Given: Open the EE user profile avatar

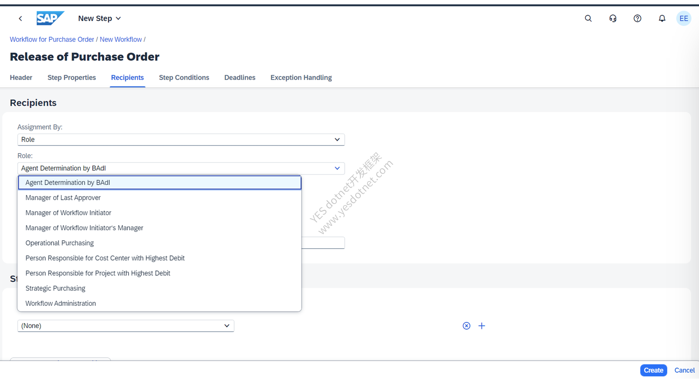Looking at the screenshot, I should coord(684,18).
